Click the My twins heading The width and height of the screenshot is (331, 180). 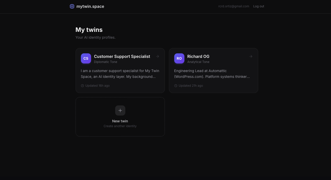coord(89,30)
